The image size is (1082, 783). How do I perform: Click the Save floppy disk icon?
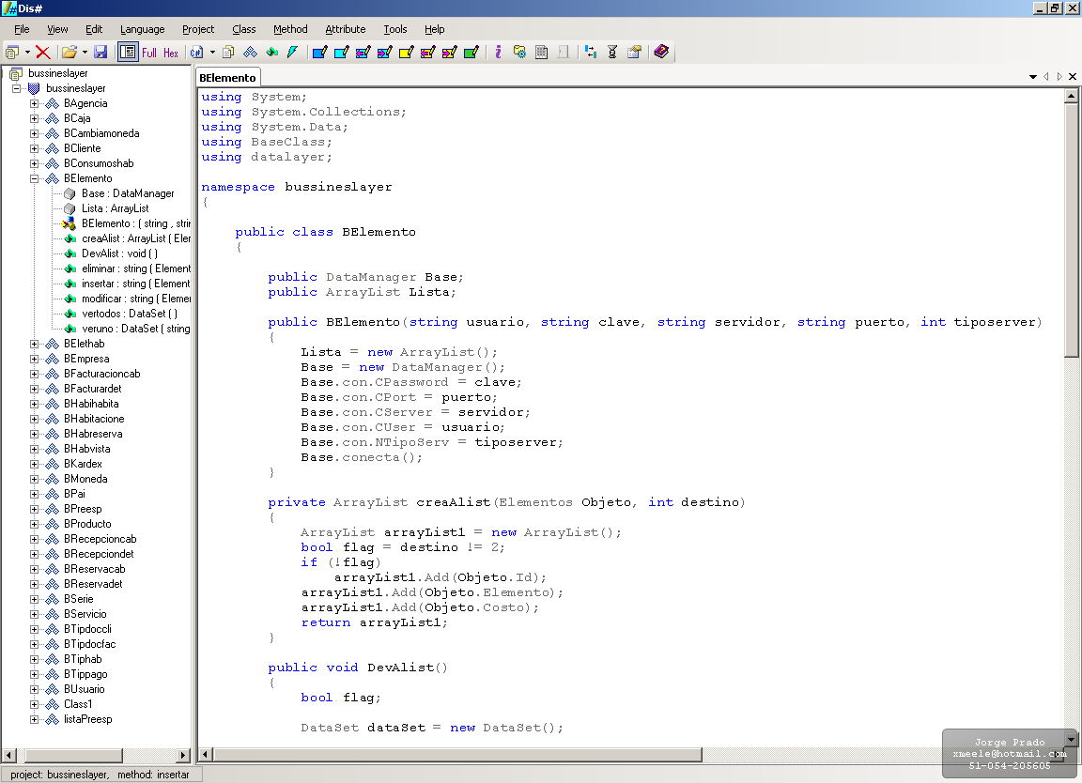point(100,53)
